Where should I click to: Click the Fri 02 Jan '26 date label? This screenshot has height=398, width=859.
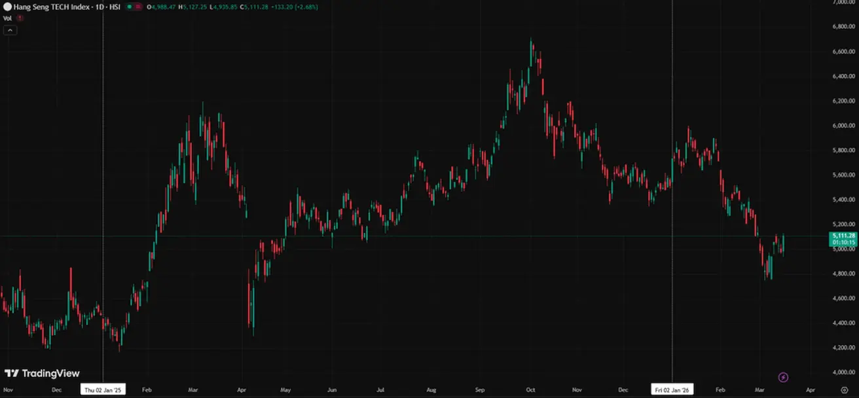[673, 389]
